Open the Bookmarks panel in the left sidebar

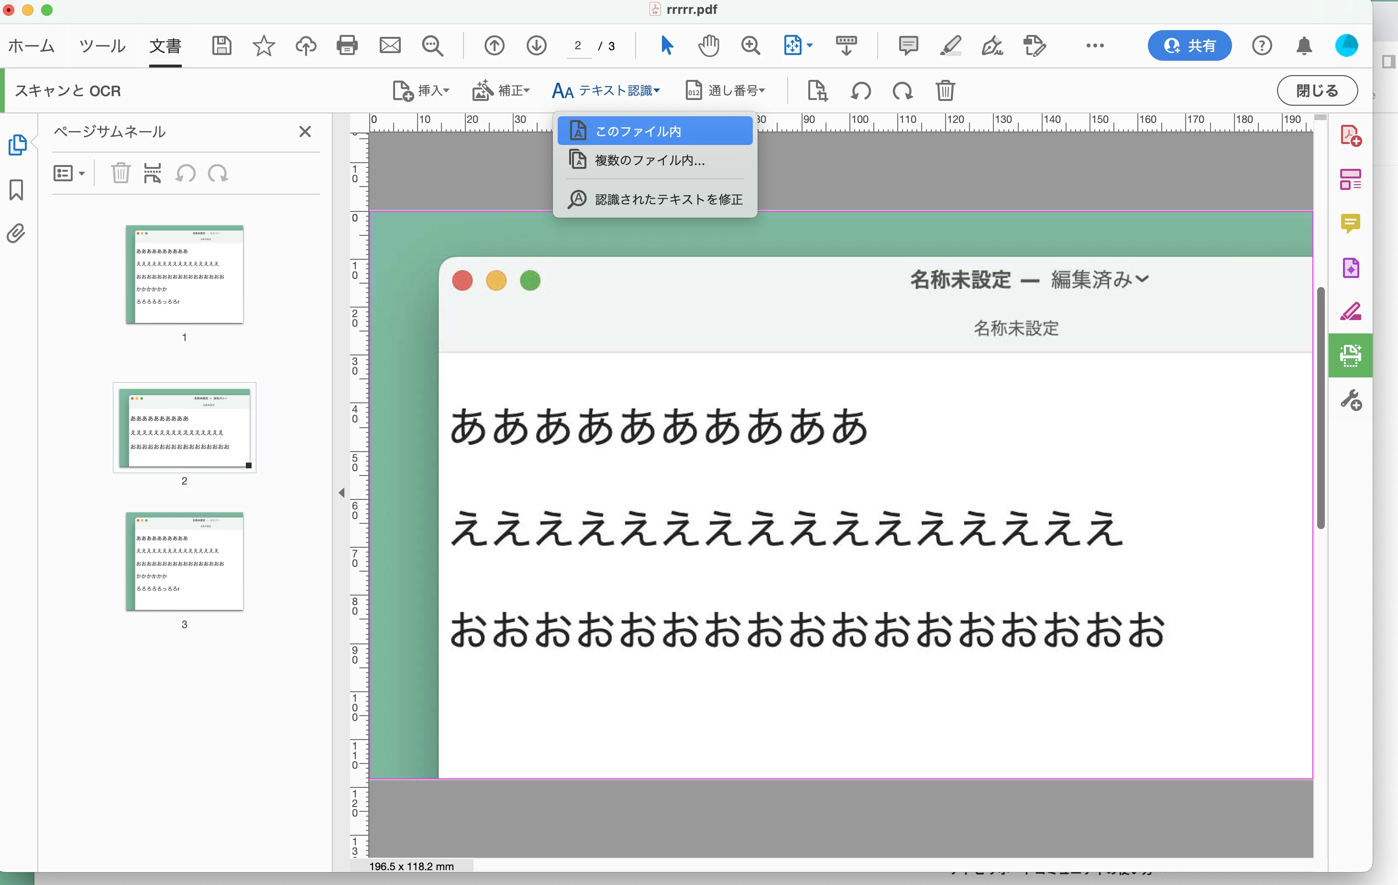tap(16, 190)
